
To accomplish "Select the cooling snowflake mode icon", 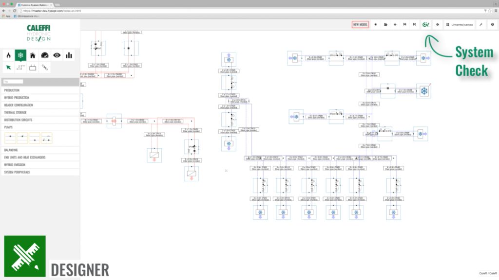I will click(x=20, y=55).
